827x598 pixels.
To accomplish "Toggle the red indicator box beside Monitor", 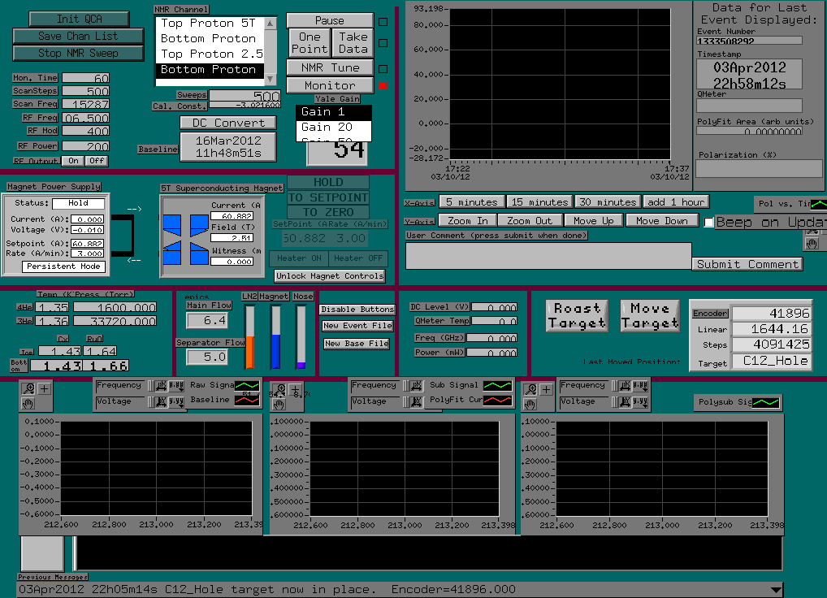I will click(383, 84).
